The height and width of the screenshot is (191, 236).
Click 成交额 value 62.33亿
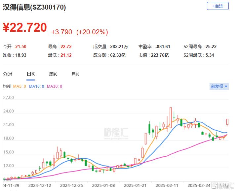pos(118,55)
